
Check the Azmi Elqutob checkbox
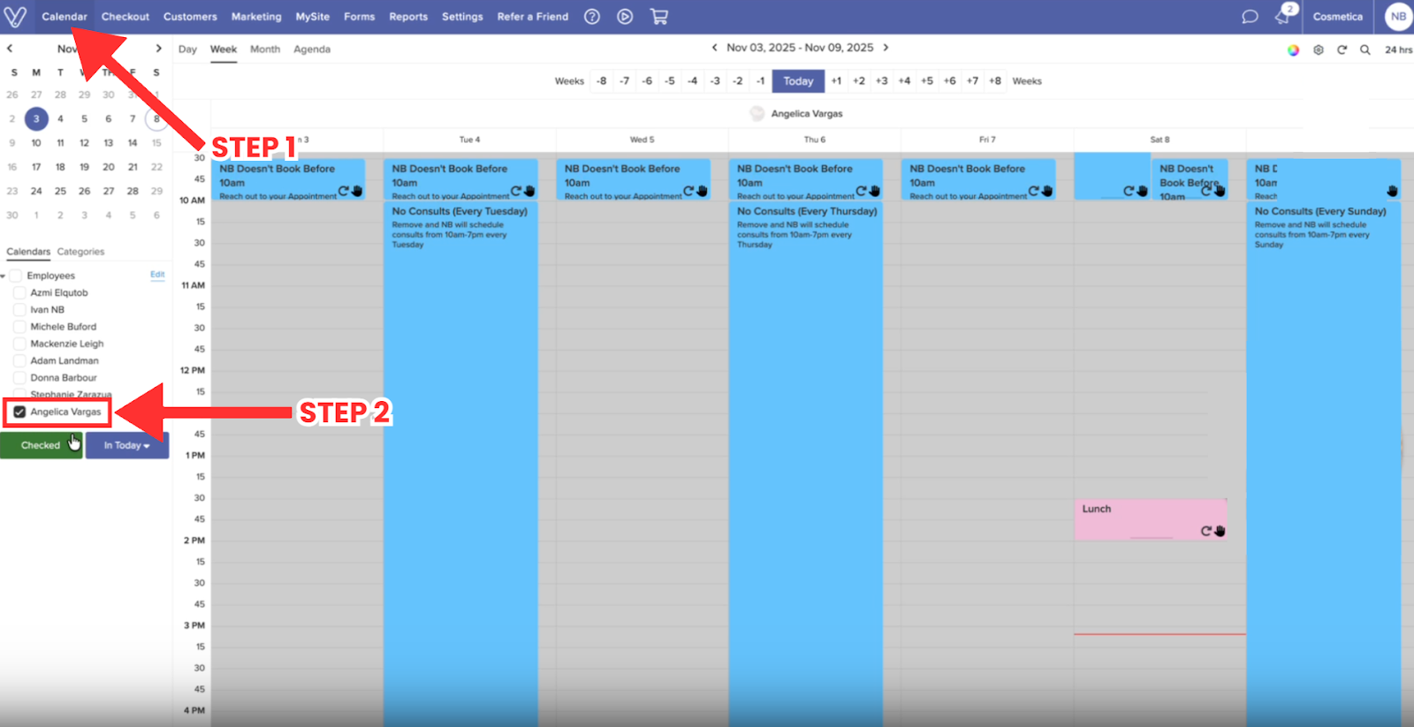click(x=19, y=292)
